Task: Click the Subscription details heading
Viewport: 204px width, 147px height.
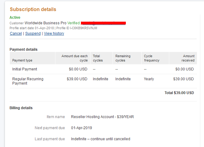Action: 33,9
